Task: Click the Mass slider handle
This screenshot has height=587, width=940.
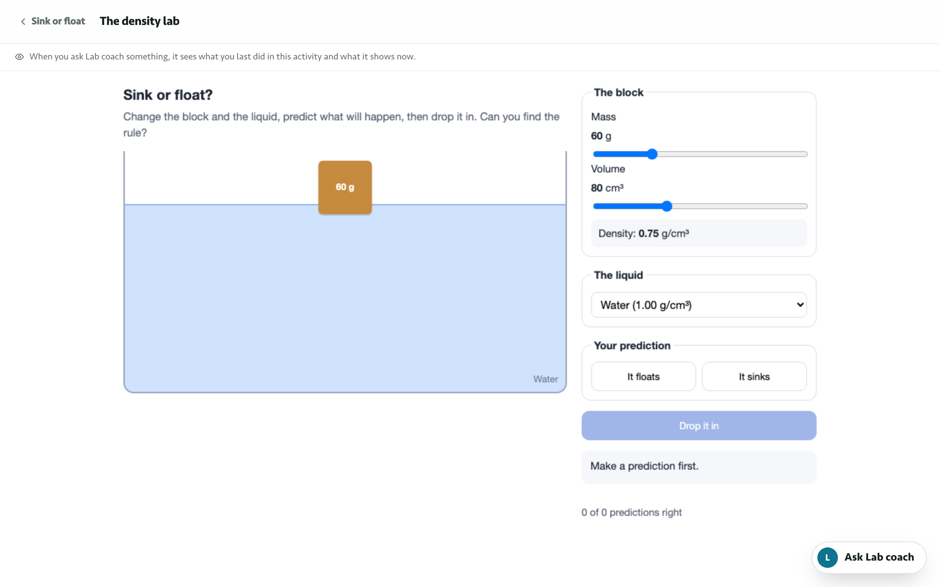Action: tap(652, 154)
